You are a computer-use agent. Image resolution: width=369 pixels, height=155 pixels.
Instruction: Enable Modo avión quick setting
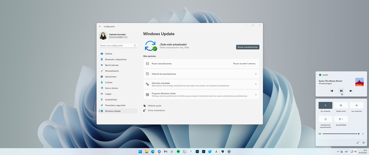341,105
